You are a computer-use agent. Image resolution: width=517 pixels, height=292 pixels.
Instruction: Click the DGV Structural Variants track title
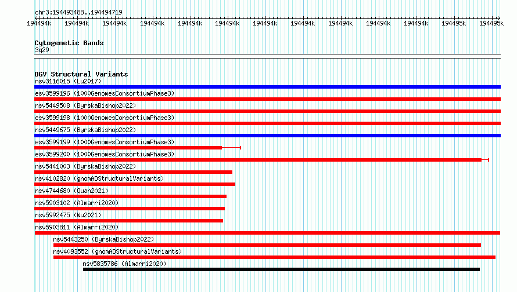coord(81,74)
